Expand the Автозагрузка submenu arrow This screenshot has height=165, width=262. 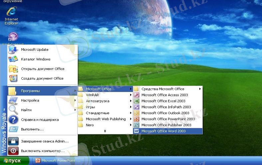point(131,101)
